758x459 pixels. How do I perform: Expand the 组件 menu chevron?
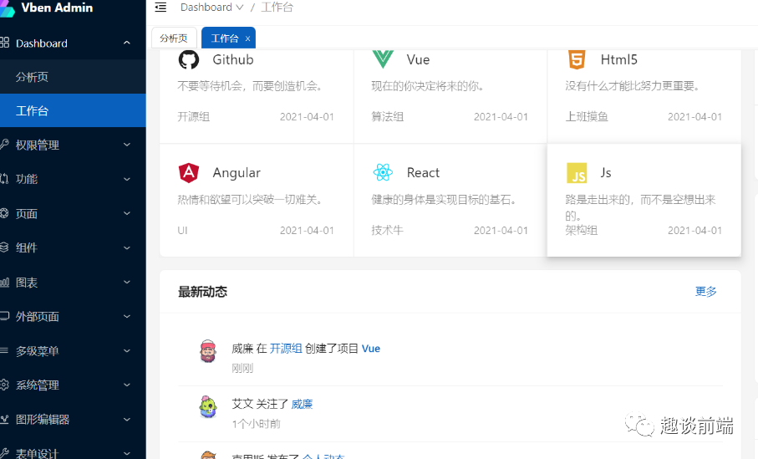tap(127, 247)
